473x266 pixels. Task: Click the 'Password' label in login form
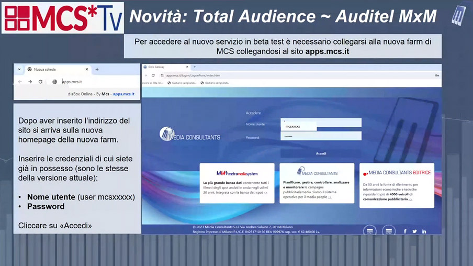252,137
